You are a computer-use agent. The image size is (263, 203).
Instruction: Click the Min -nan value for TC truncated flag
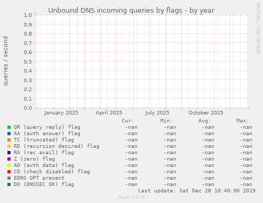coord(170,140)
